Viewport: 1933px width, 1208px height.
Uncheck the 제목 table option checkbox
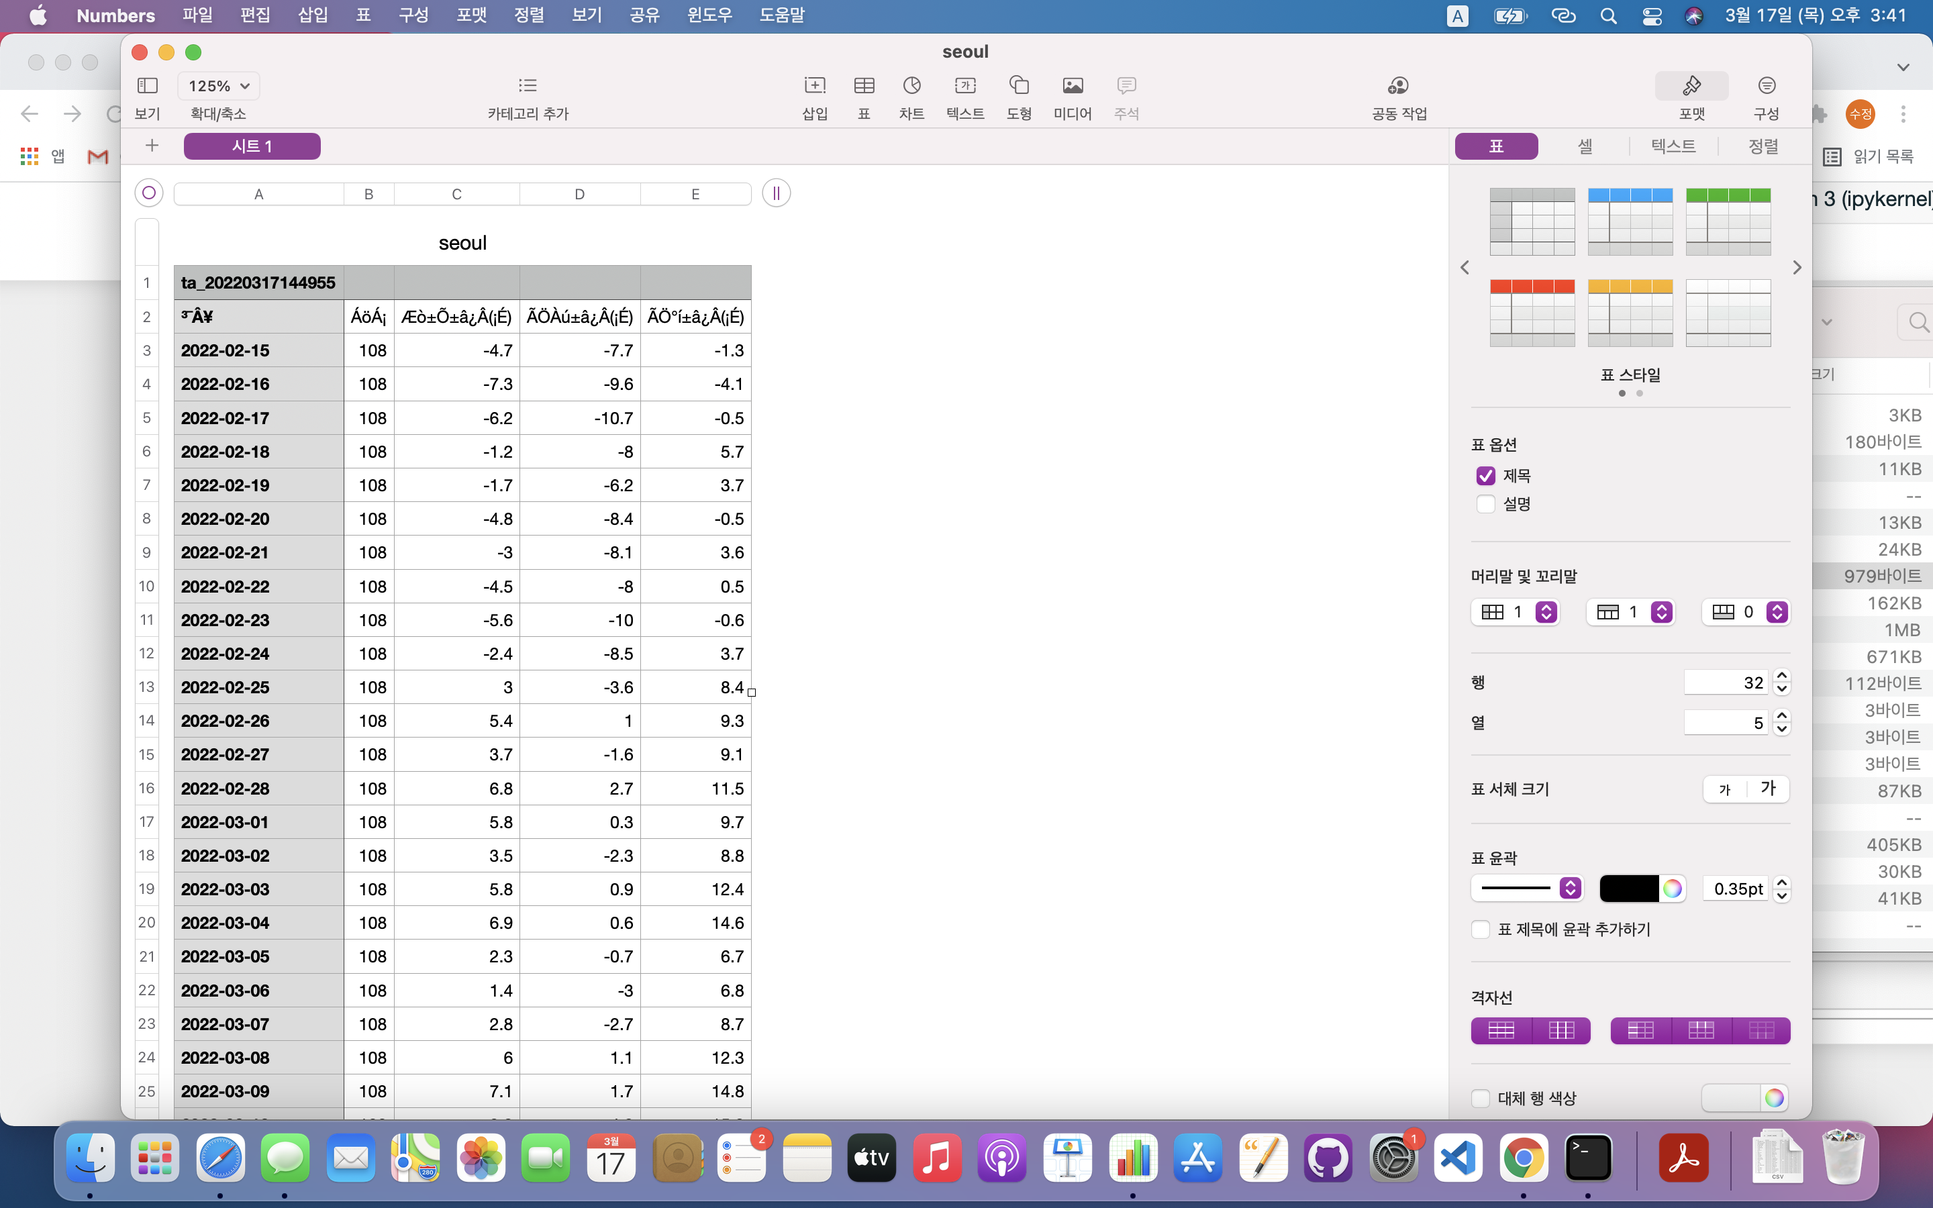[x=1486, y=476]
